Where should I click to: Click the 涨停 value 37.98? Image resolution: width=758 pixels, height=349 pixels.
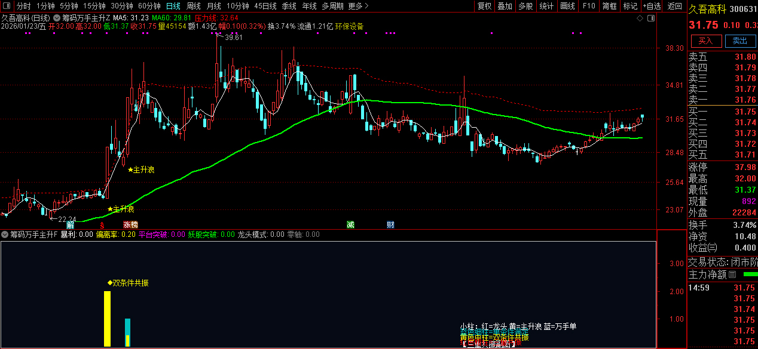pyautogui.click(x=747, y=166)
